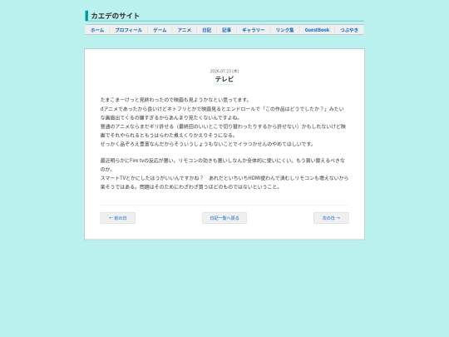Go to the つぶやき page
Viewport: 449px width, 337px height.
pos(349,30)
